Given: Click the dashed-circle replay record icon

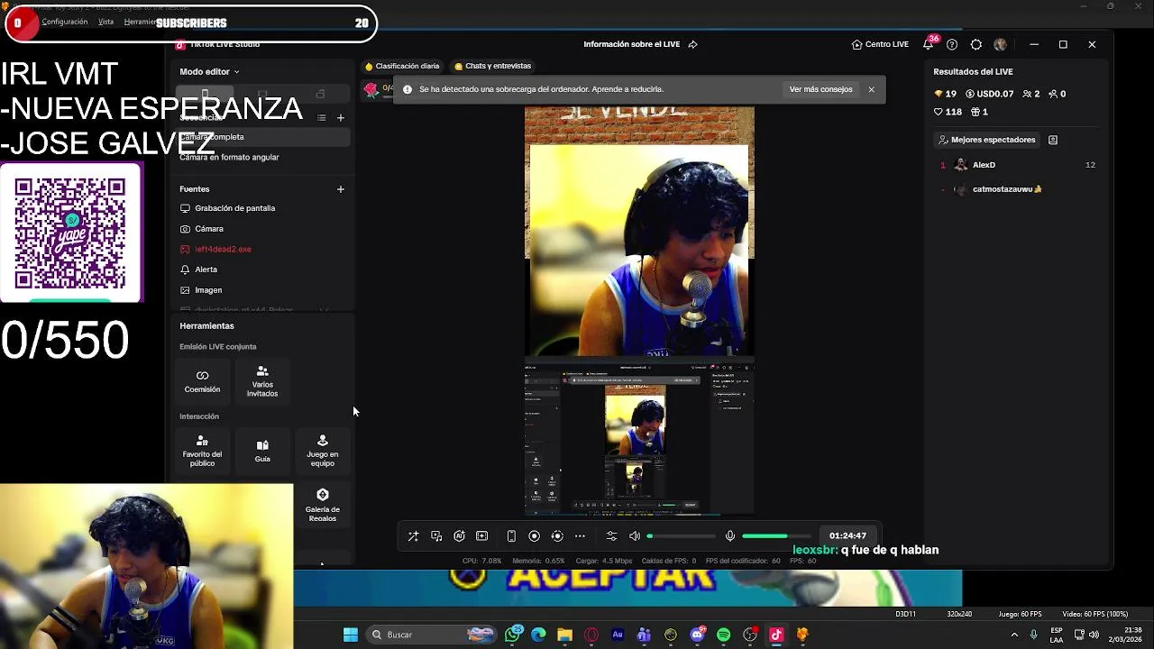Looking at the screenshot, I should click(557, 536).
